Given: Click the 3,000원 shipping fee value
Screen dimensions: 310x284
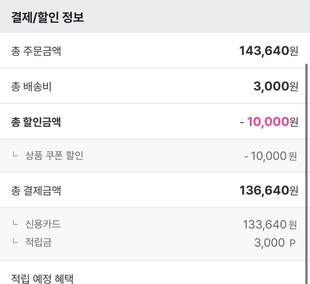Looking at the screenshot, I should [276, 86].
